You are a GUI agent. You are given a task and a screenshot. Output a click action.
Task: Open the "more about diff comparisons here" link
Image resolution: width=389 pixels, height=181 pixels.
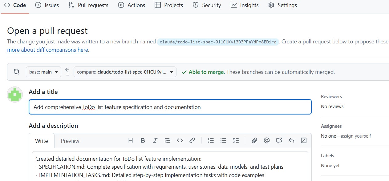click(48, 50)
